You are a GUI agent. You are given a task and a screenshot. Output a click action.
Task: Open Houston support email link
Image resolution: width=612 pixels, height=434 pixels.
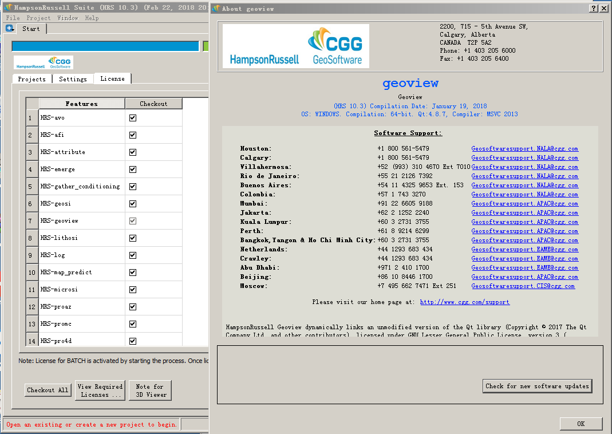pos(524,149)
